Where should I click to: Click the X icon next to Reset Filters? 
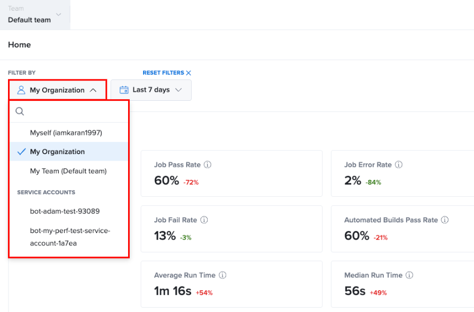tap(188, 73)
